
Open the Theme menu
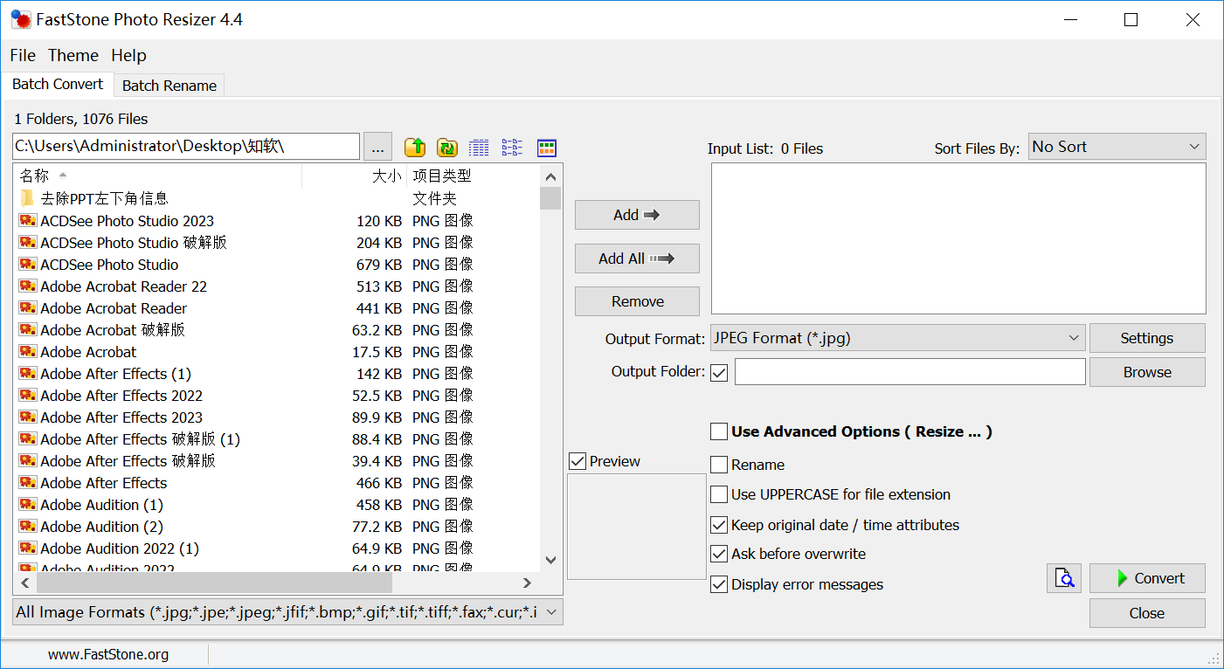[73, 55]
